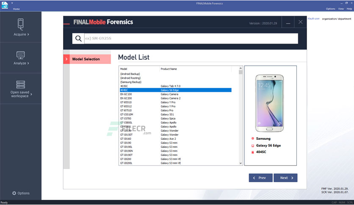Image resolution: width=354 pixels, height=205 pixels.
Task: Open the View menu
Action: point(341,9)
